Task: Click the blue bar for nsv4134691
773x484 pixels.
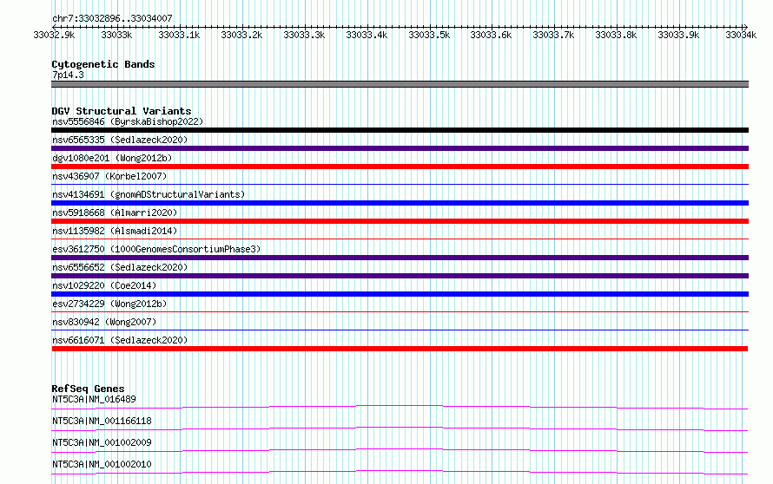Action: coord(400,203)
